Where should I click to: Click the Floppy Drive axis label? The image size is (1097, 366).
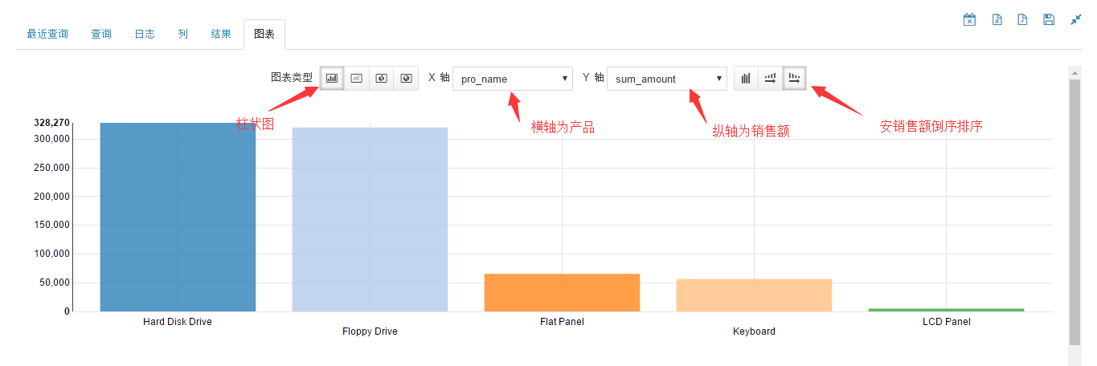tap(370, 331)
